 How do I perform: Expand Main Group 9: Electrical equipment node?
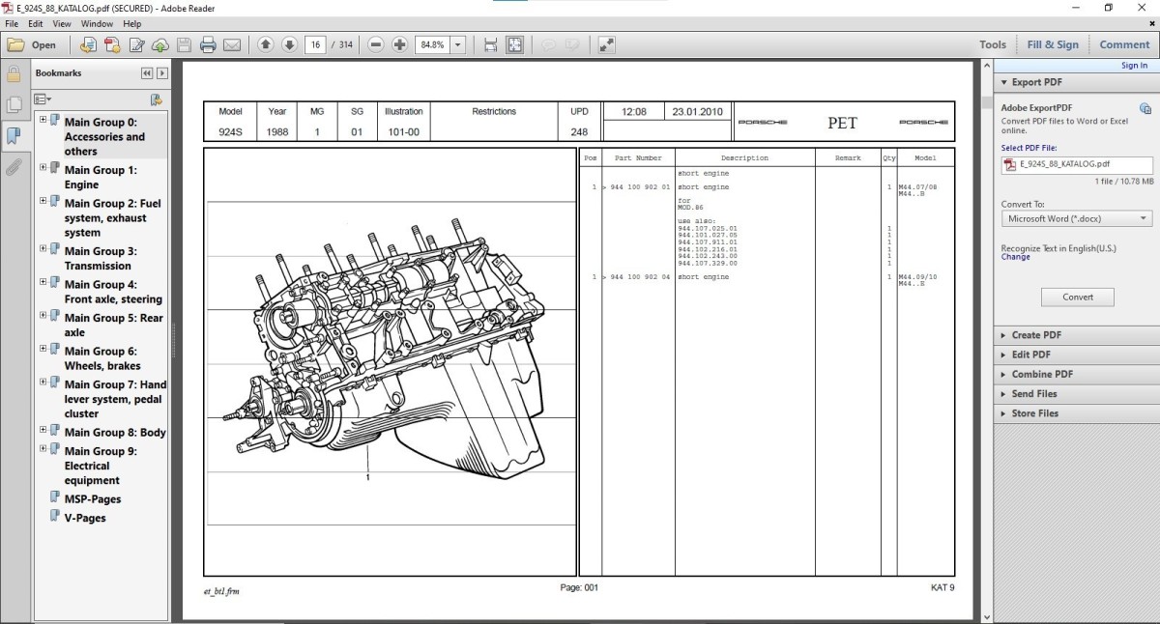pos(43,450)
